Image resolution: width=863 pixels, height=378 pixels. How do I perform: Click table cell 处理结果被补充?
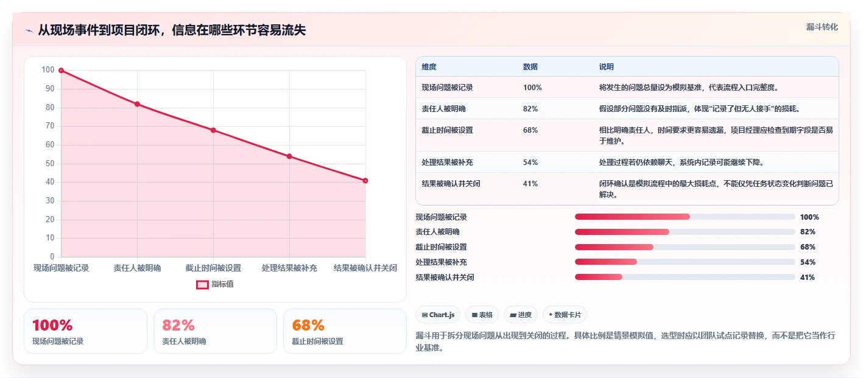447,163
